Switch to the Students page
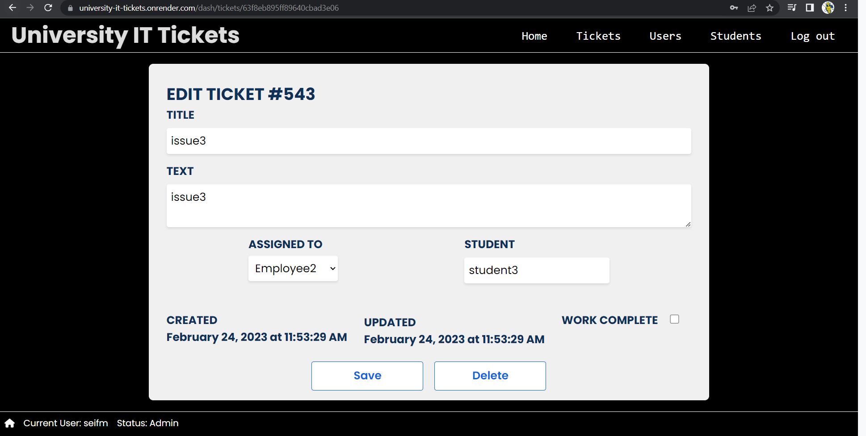Viewport: 866px width, 436px height. pos(736,36)
